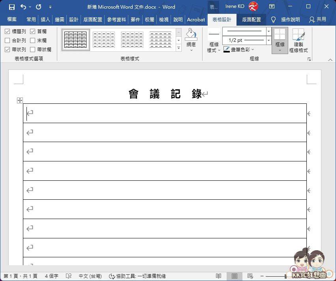Toggle the 帶狀欄 banded columns checkbox
Image resolution: width=336 pixels, height=281 pixels.
click(x=33, y=49)
